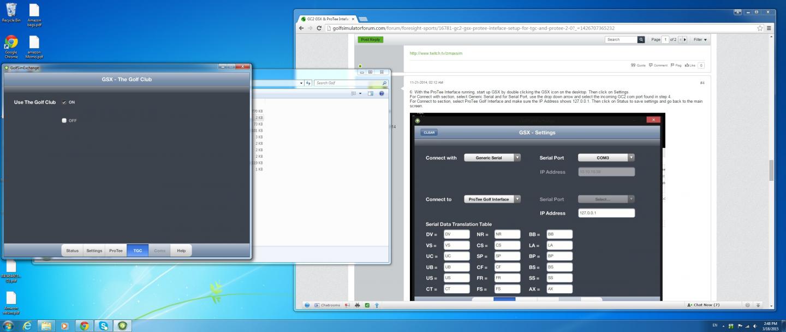Open the Explorer change view dropdown arrow
The height and width of the screenshot is (332, 786).
pos(361,94)
